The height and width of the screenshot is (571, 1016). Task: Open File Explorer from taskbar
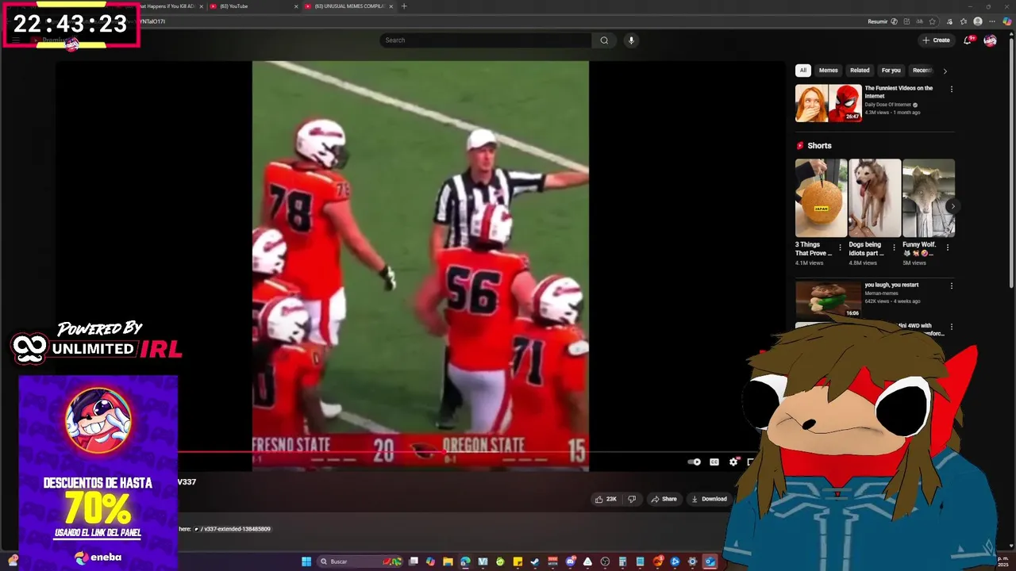tap(448, 561)
